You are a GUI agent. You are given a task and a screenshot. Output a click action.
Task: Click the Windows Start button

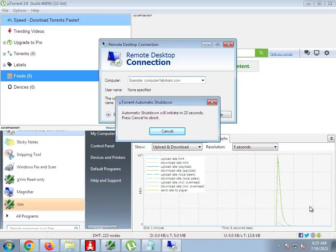(9, 245)
